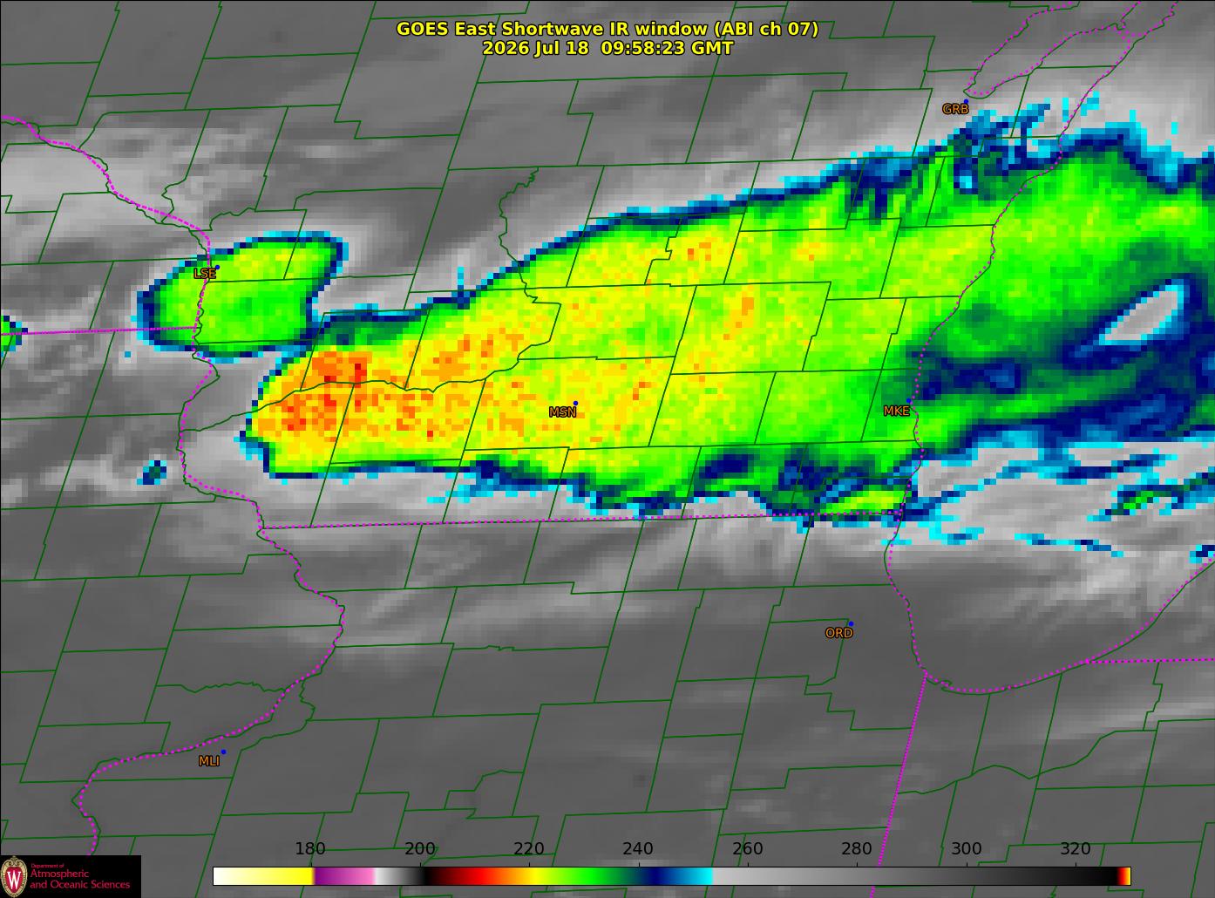Click the LSE station label
Screen dimensions: 1215x898
pos(204,273)
